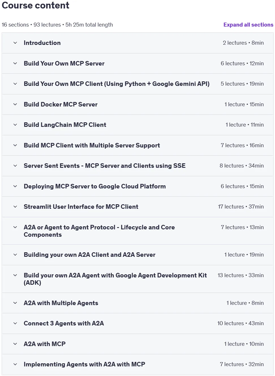This screenshot has width=275, height=376.
Task: Expand the Build LangChain MCP Client chevron
Action: coord(15,125)
